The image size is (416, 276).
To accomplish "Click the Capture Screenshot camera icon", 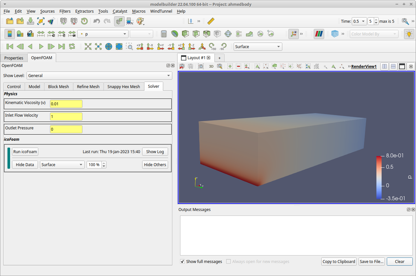I will pos(201,66).
